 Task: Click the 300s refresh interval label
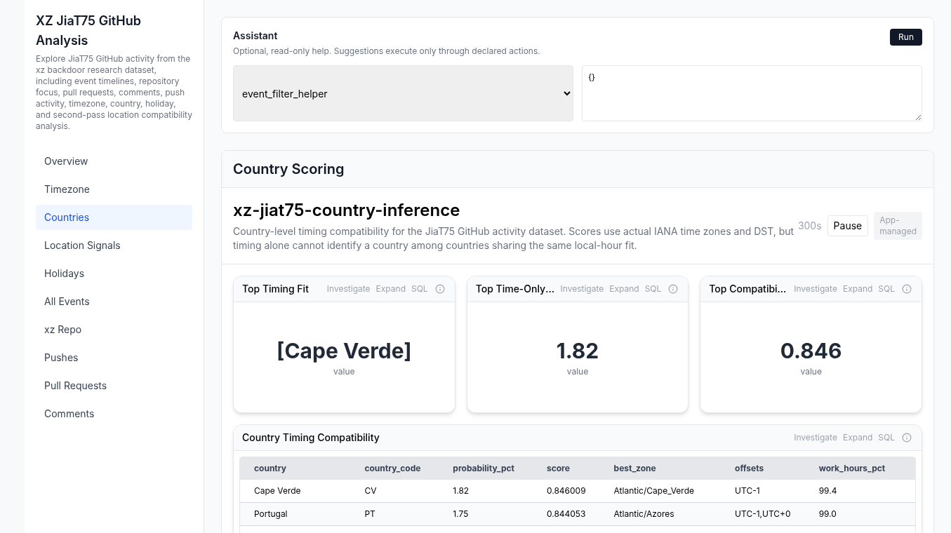click(809, 226)
